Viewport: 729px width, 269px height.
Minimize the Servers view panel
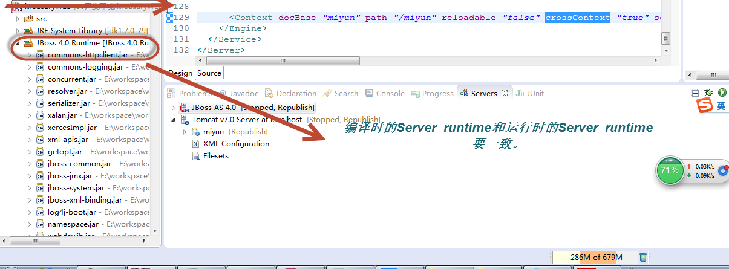pyautogui.click(x=695, y=92)
